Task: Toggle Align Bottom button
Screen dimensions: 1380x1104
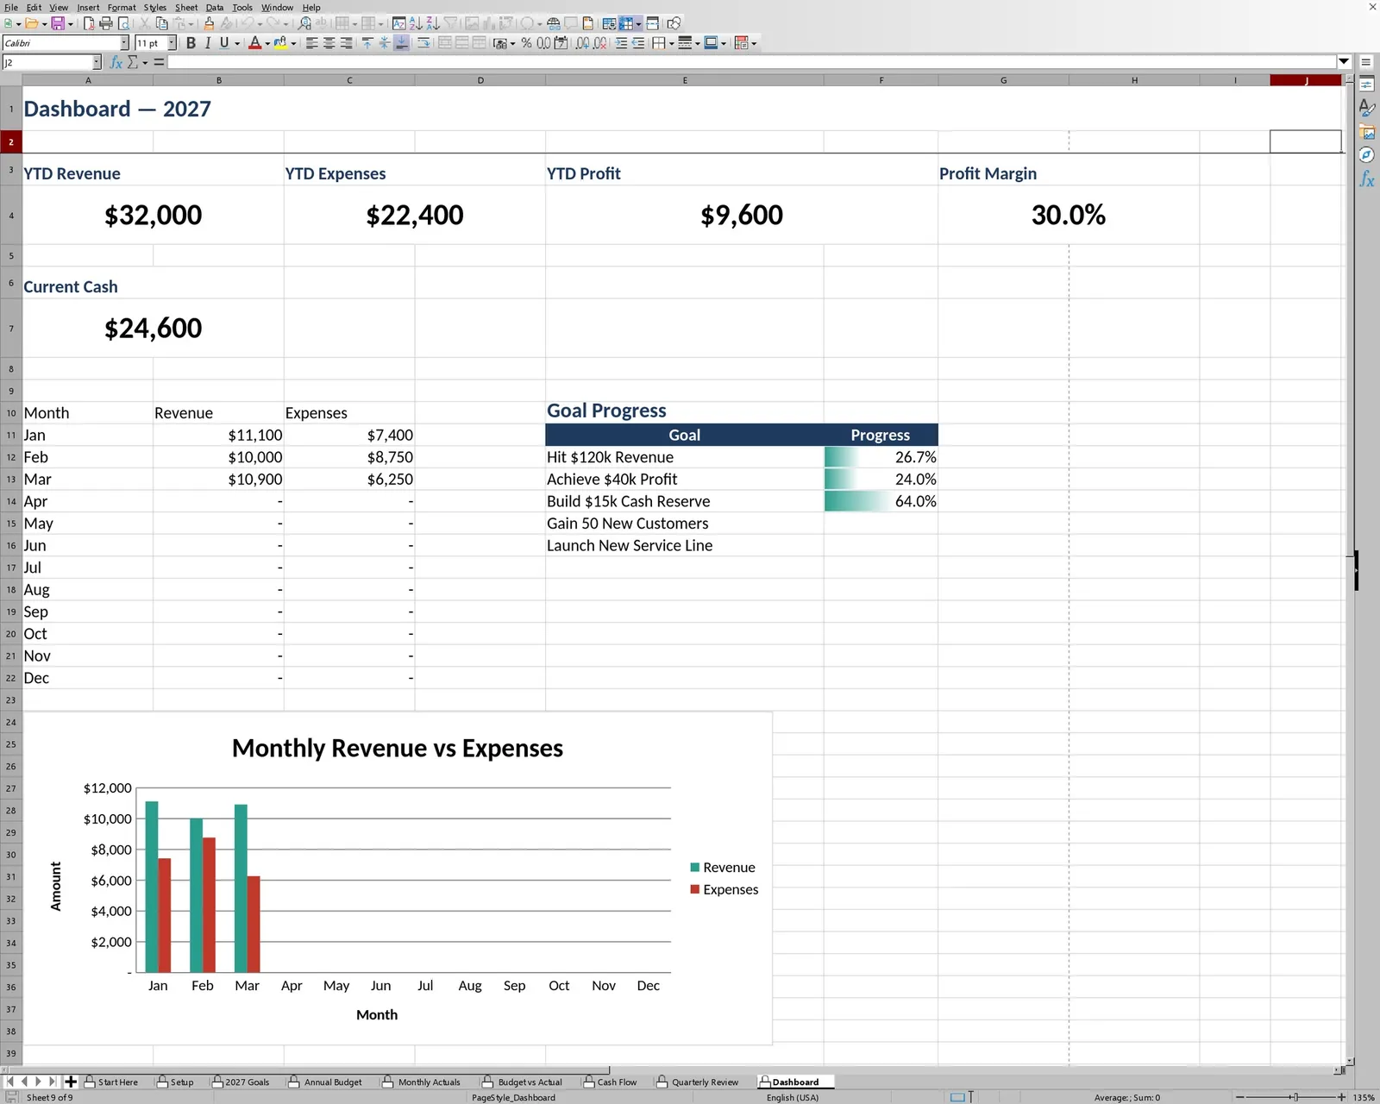Action: point(402,43)
